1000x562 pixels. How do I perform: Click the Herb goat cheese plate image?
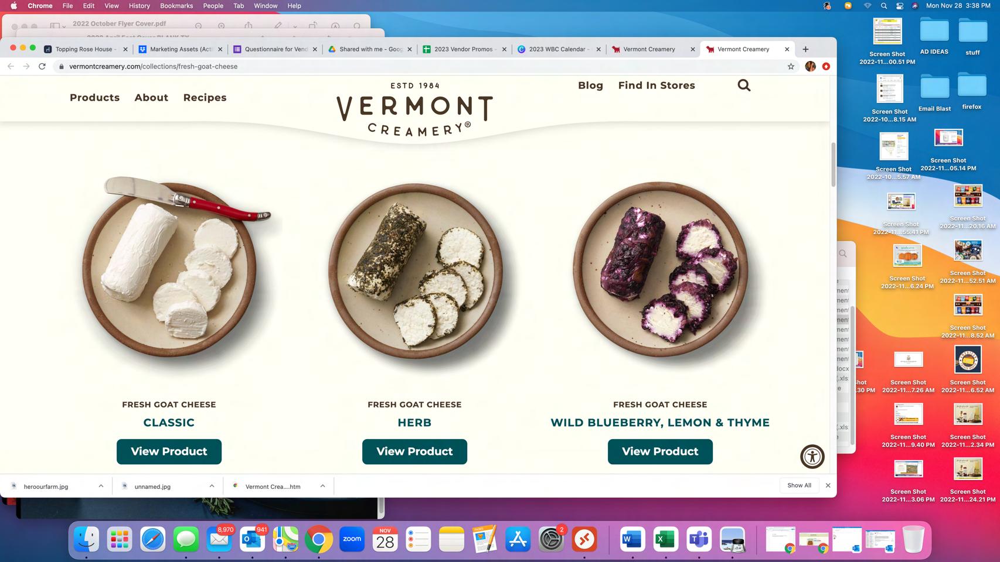click(x=415, y=270)
